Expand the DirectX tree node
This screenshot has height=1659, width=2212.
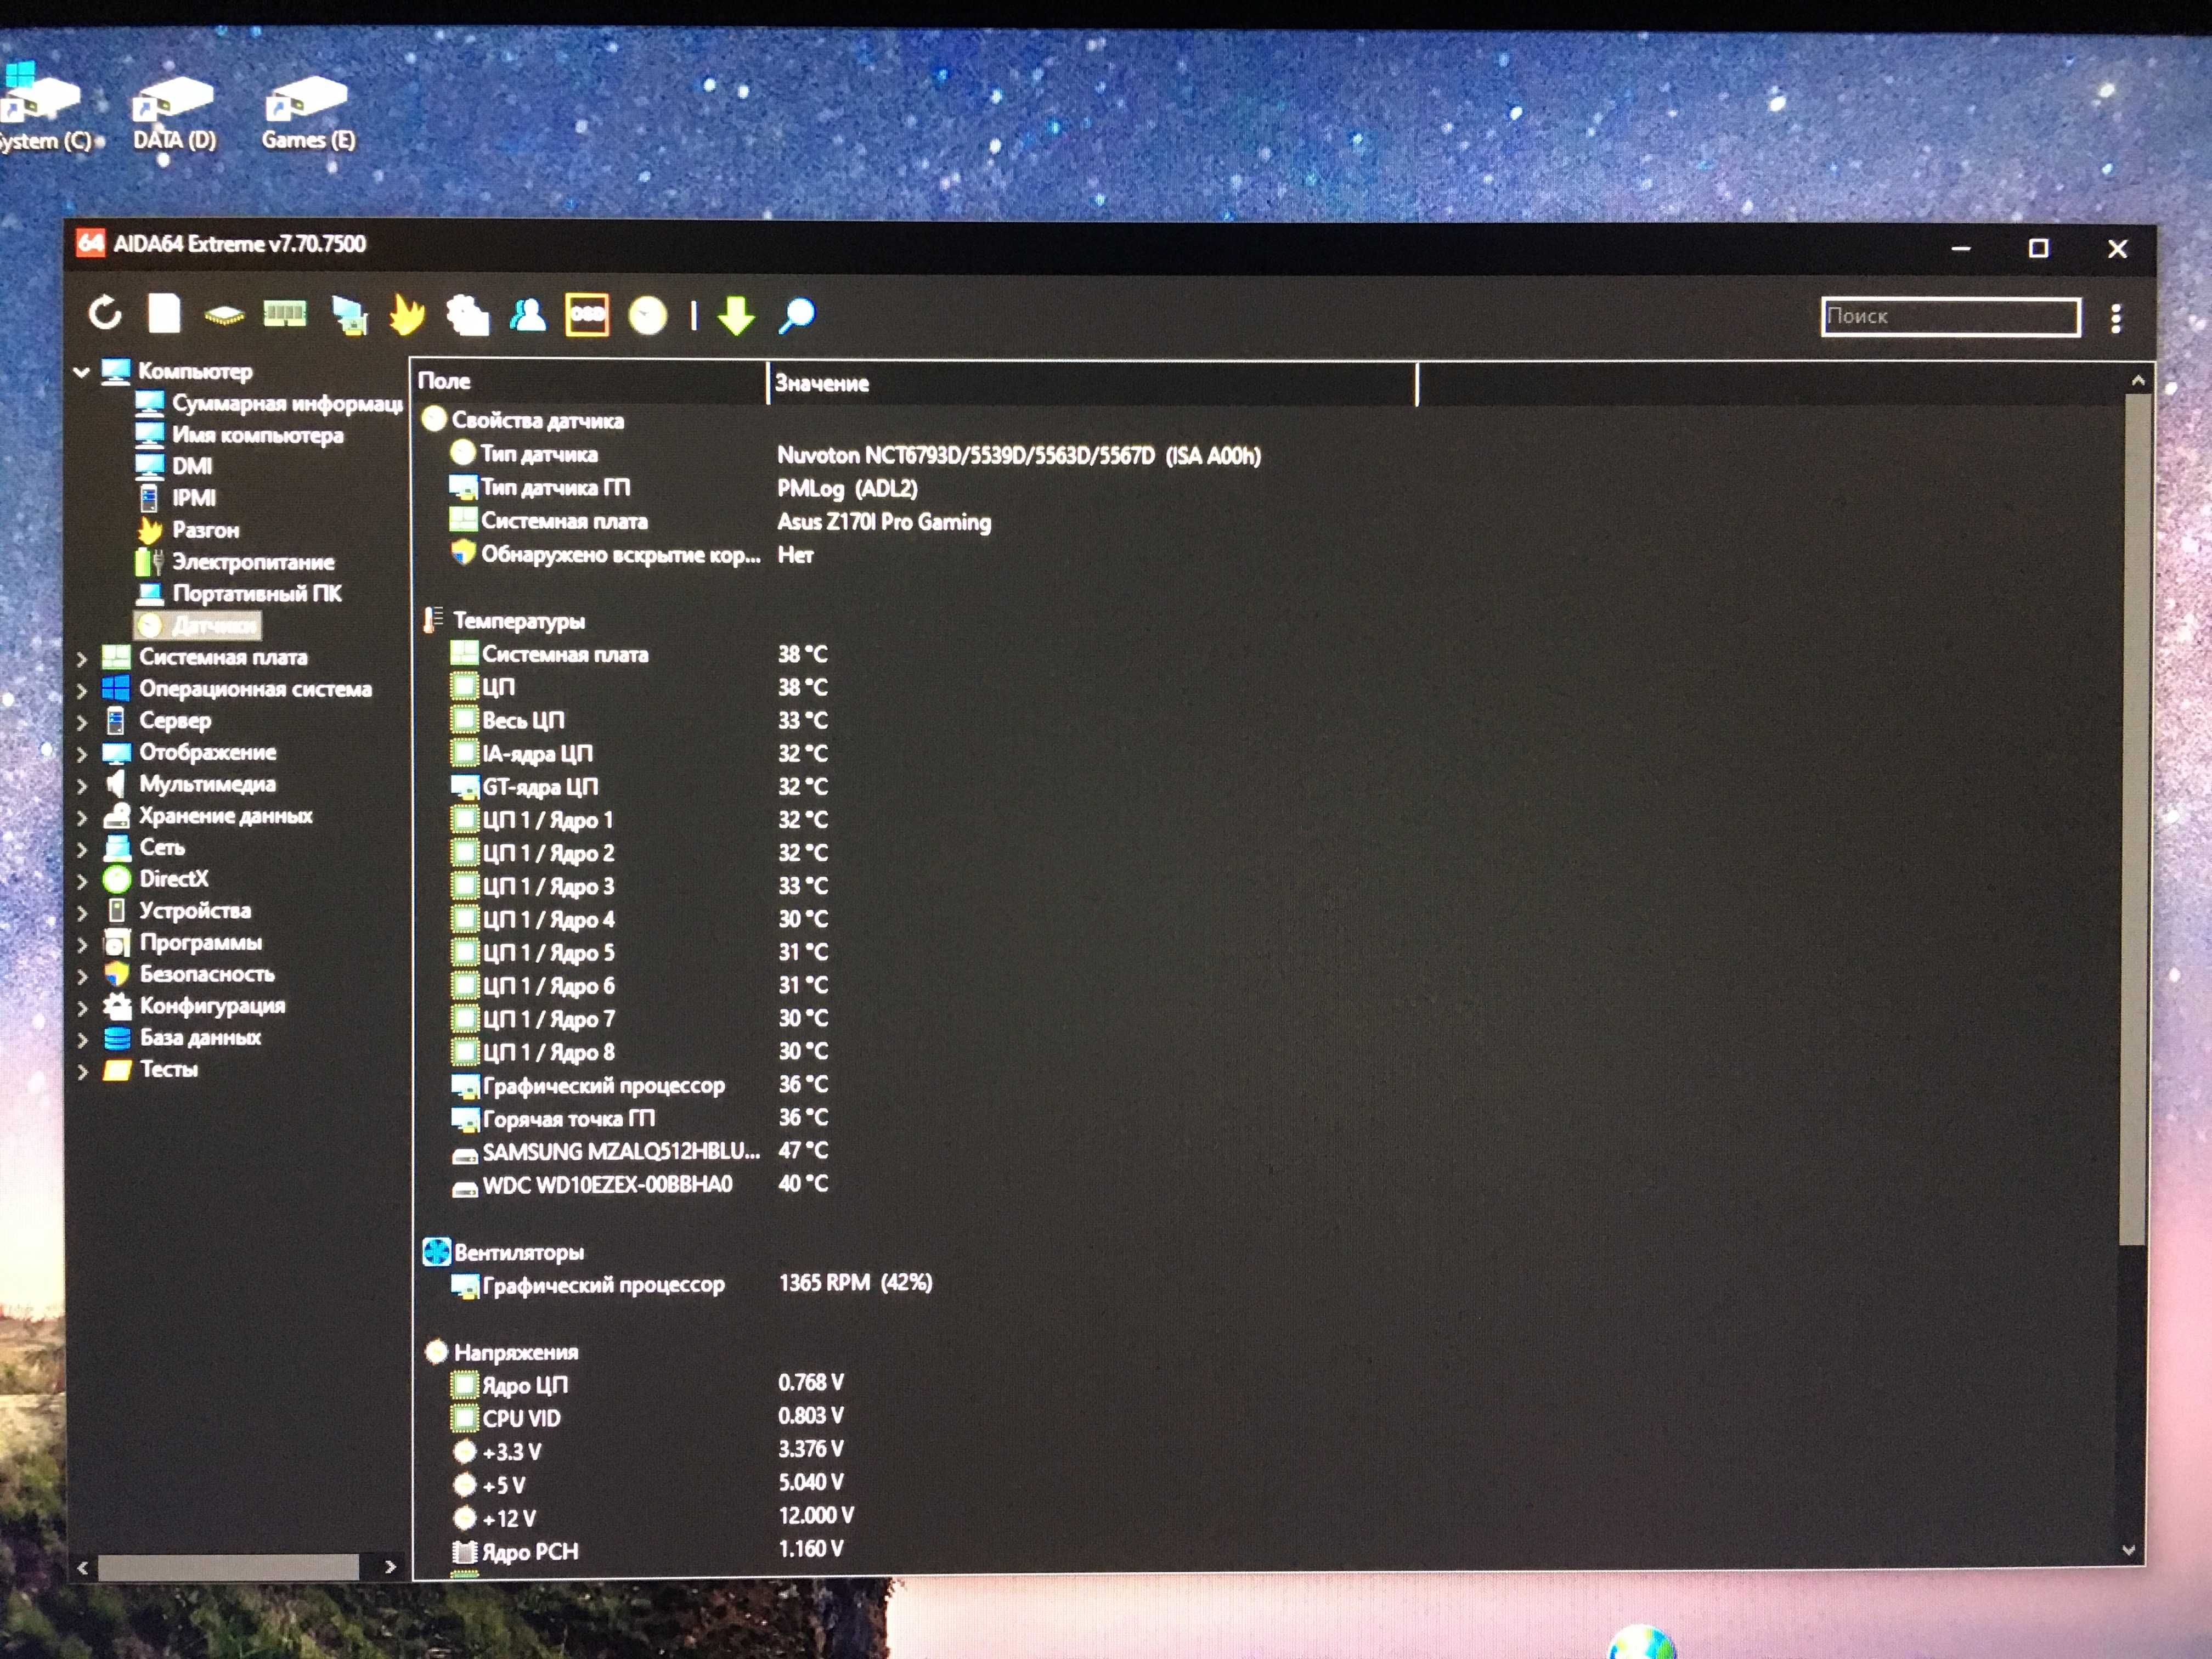[x=82, y=881]
